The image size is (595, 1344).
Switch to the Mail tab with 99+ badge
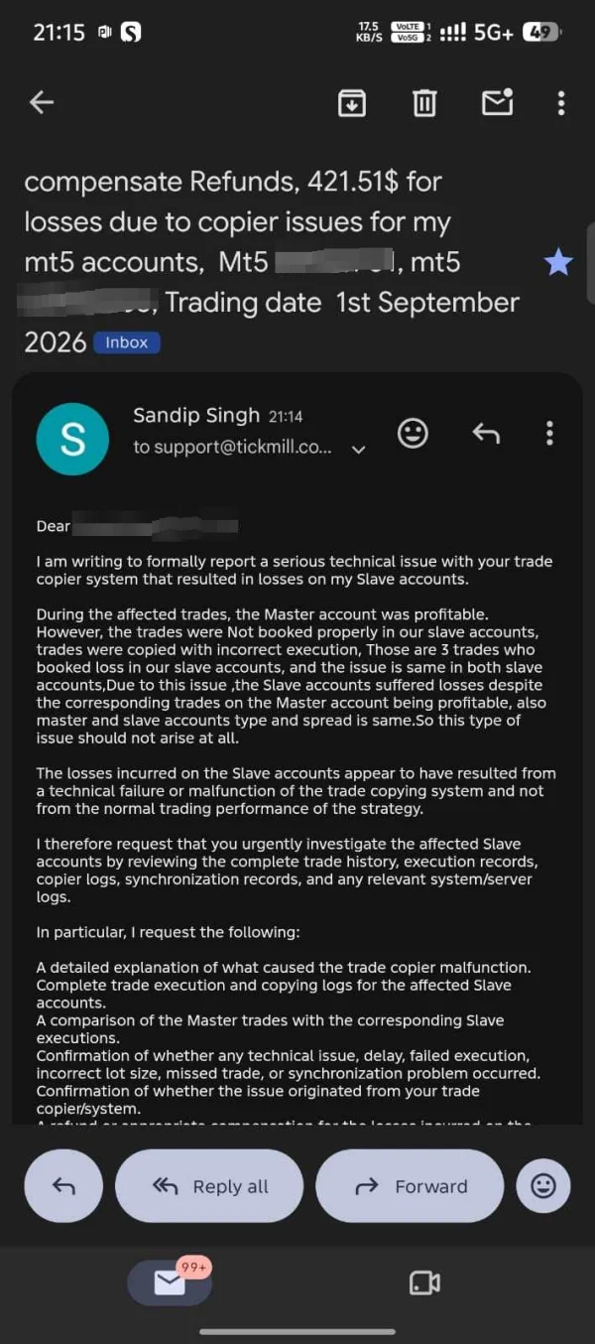pyautogui.click(x=170, y=1282)
